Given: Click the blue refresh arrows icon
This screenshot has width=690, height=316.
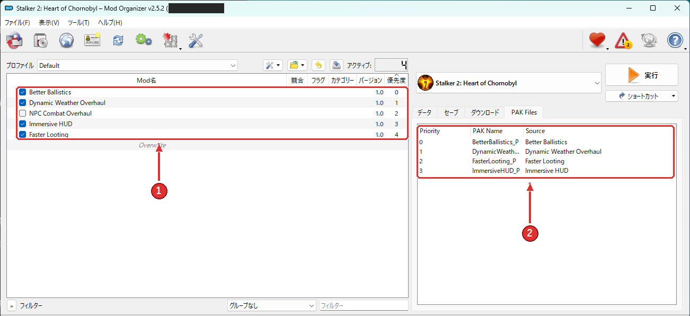Looking at the screenshot, I should coord(118,40).
